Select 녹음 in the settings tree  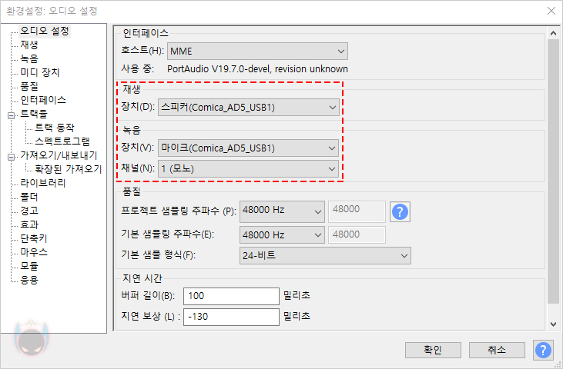tap(29, 58)
